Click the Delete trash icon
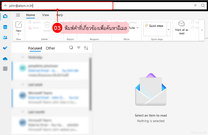The height and width of the screenshot is (135, 208). pos(47,24)
